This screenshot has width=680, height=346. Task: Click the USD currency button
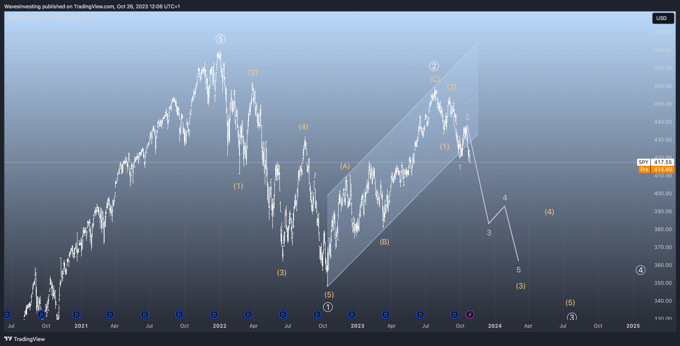pos(663,18)
